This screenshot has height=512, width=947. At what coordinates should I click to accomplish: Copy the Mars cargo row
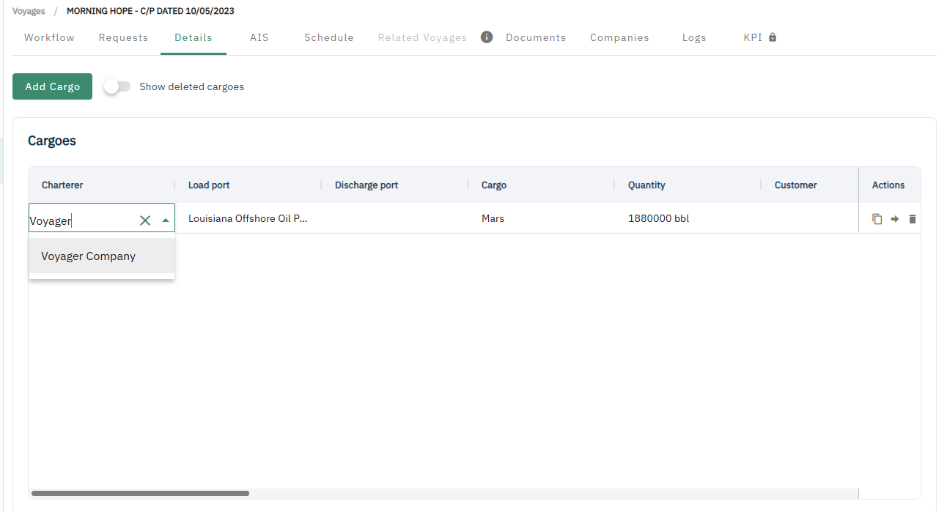point(877,219)
